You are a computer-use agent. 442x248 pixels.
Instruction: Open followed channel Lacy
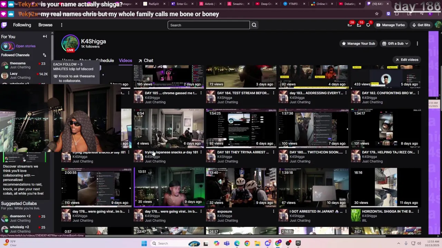24,75
